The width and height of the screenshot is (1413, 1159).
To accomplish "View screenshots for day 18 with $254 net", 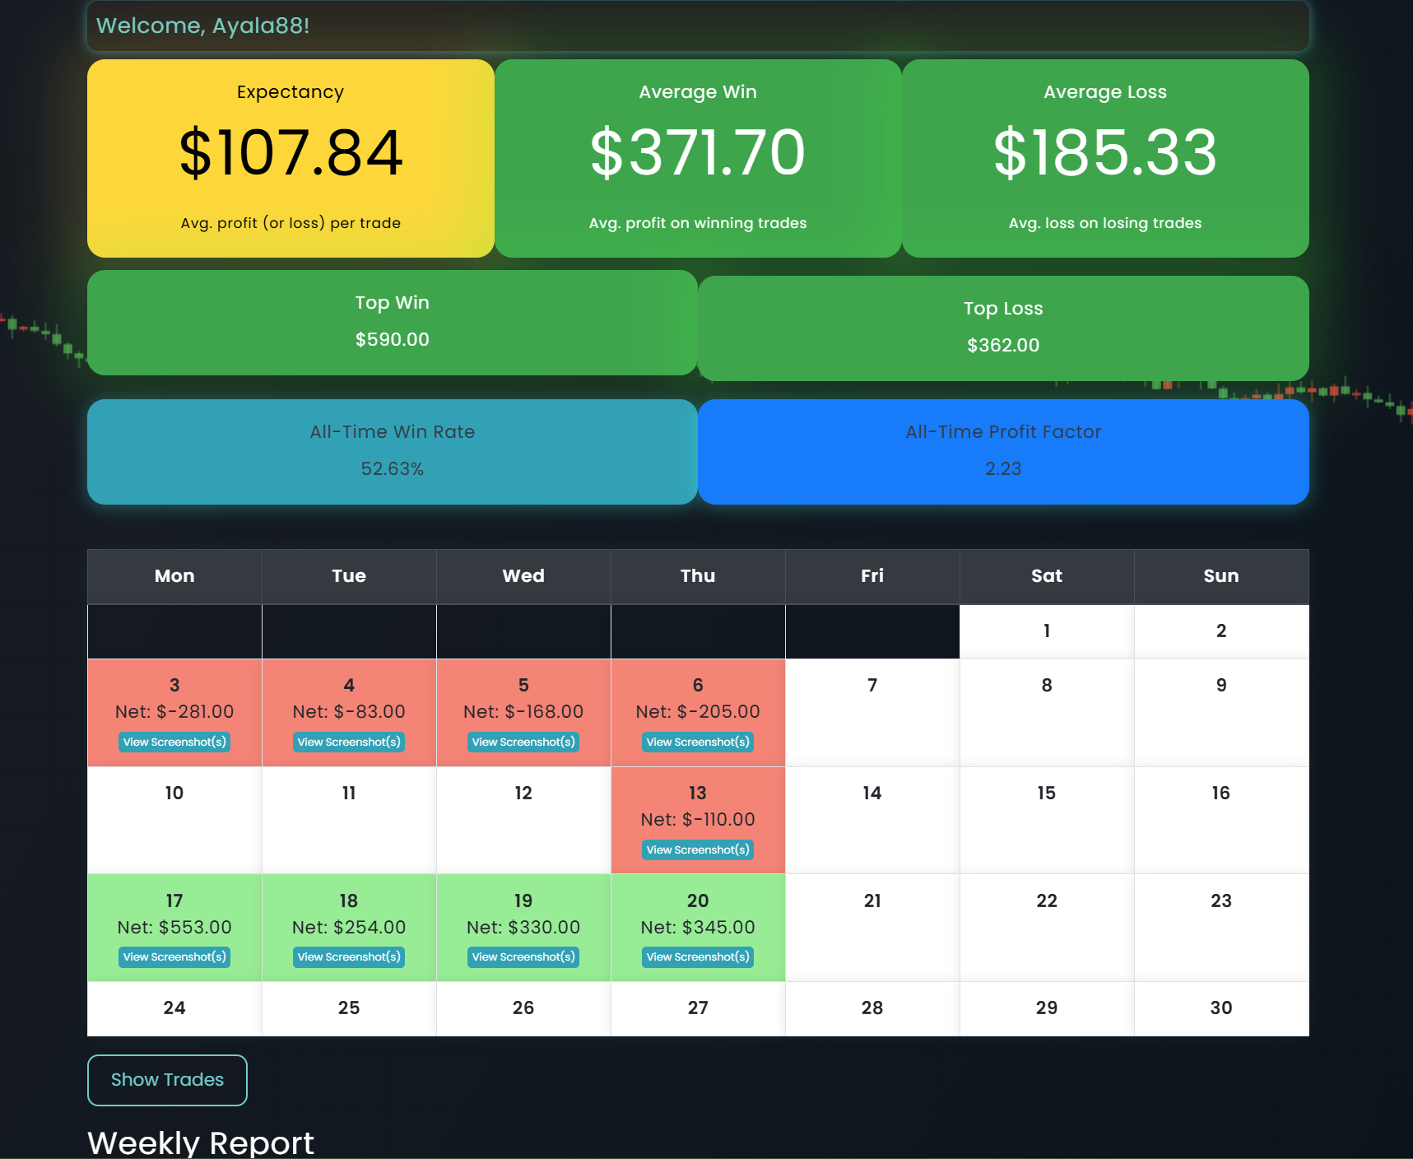I will [x=348, y=957].
